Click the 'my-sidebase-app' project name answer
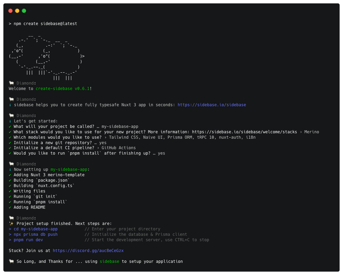Screen dimensions: 343x275 point(120,127)
